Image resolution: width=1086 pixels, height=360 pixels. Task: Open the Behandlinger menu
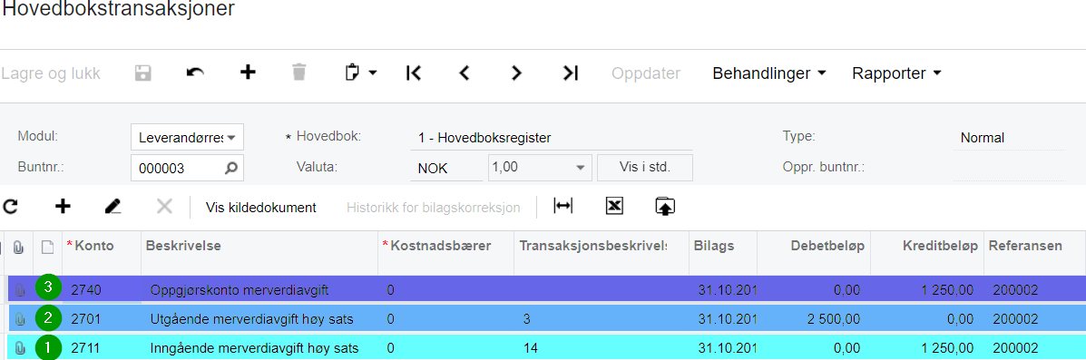point(769,73)
